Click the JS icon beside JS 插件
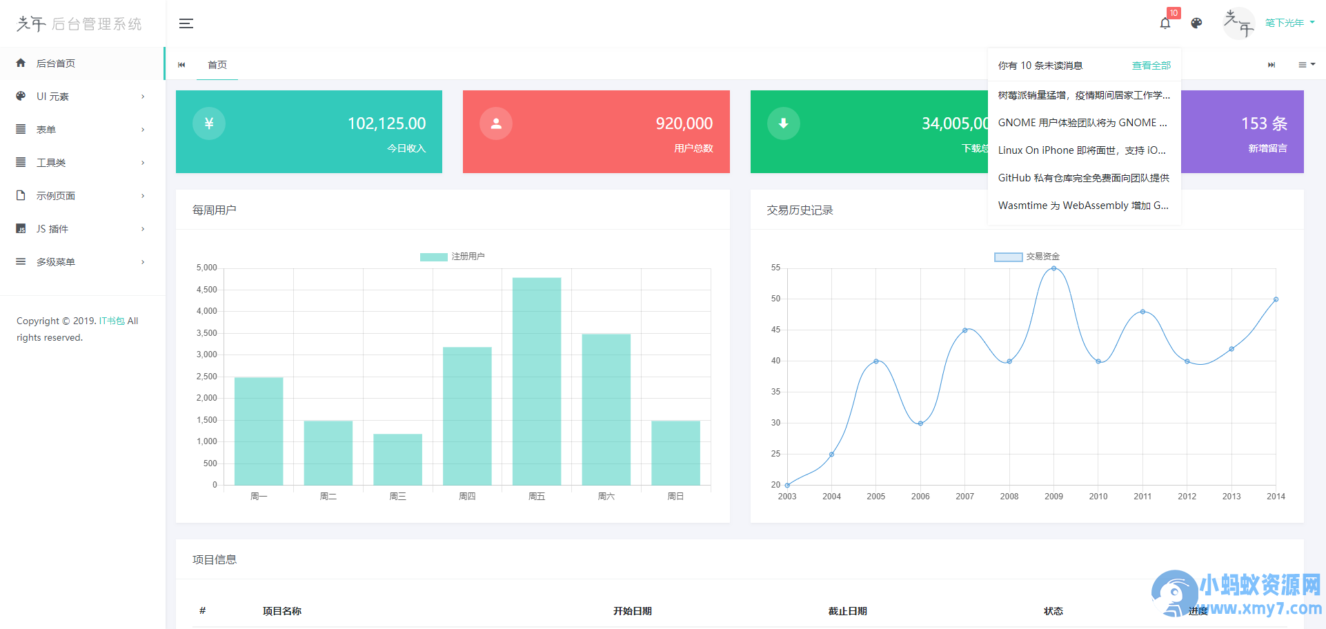 [x=21, y=228]
